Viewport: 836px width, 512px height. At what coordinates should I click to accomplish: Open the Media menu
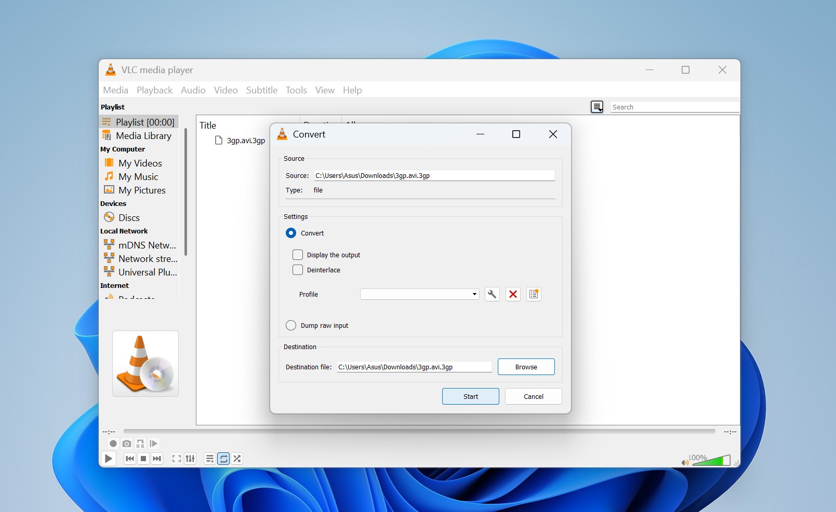tap(115, 90)
